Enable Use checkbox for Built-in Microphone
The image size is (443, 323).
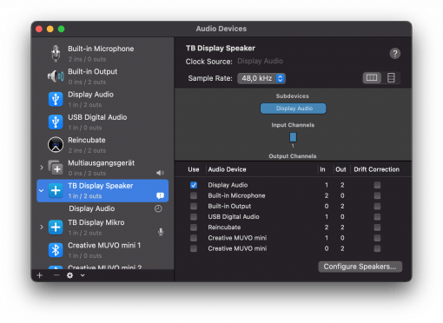(x=194, y=196)
